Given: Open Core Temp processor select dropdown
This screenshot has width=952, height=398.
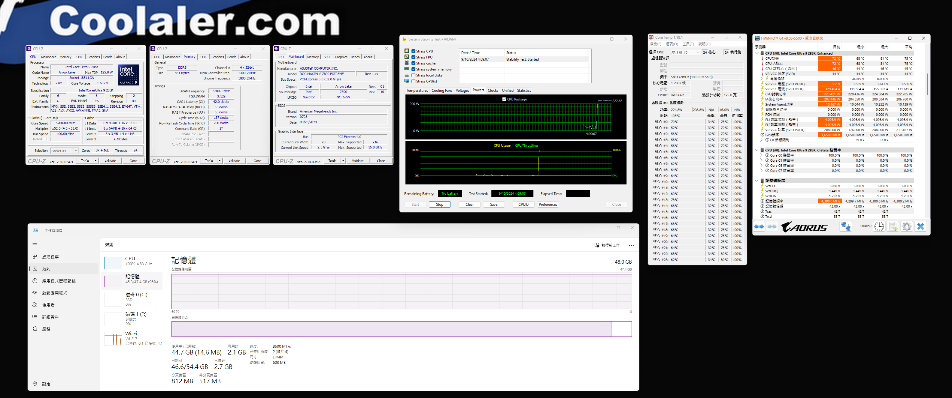Looking at the screenshot, I should [x=686, y=52].
